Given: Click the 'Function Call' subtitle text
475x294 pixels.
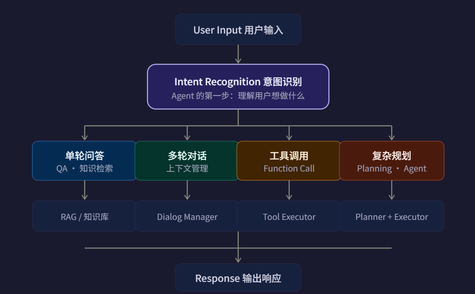Looking at the screenshot, I should [x=289, y=168].
